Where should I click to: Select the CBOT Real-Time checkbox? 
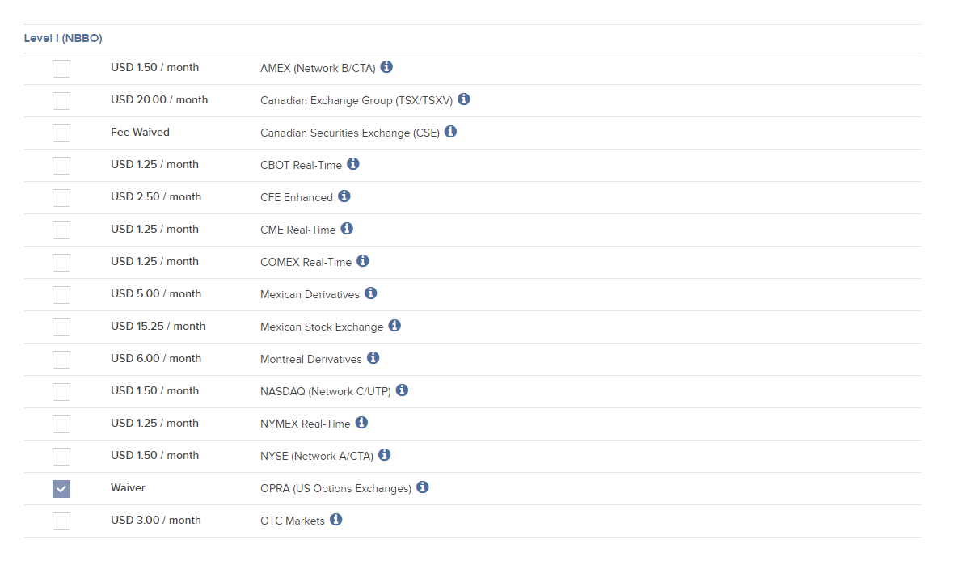(x=61, y=165)
